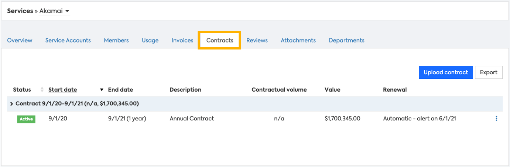Click the Annual Contract description cell
Image resolution: width=510 pixels, height=167 pixels.
(192, 119)
